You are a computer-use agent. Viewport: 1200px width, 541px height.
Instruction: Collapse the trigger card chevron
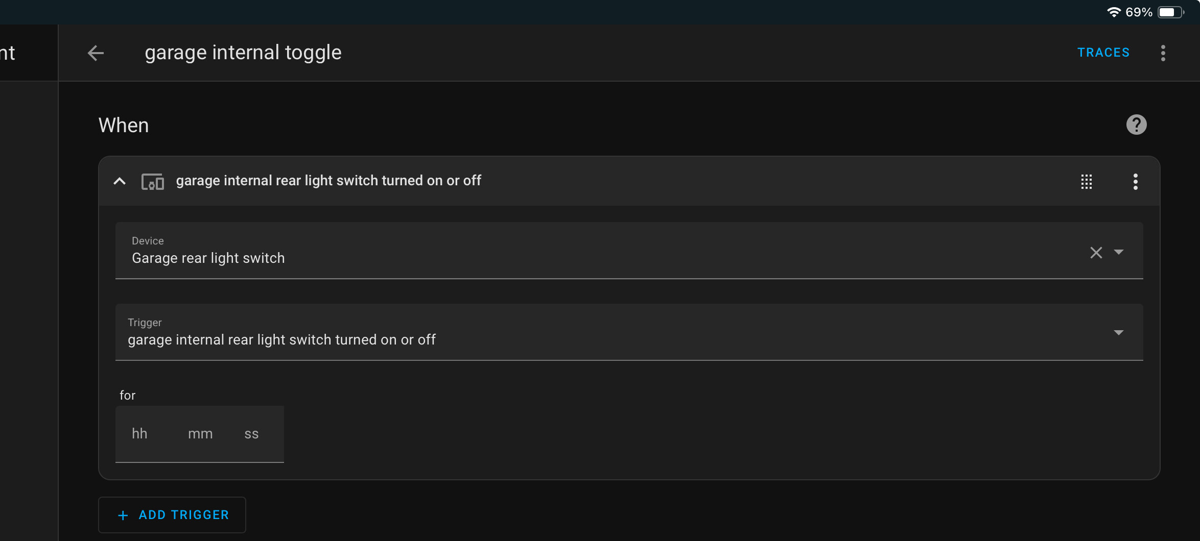point(120,181)
